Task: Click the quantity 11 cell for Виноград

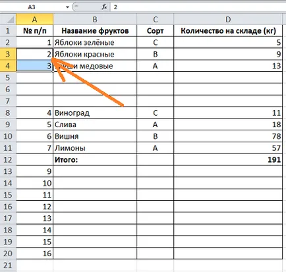Action: (x=228, y=113)
